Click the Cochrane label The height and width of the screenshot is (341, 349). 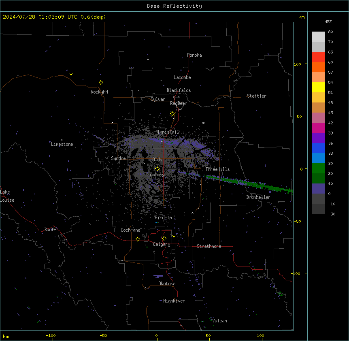(x=130, y=230)
